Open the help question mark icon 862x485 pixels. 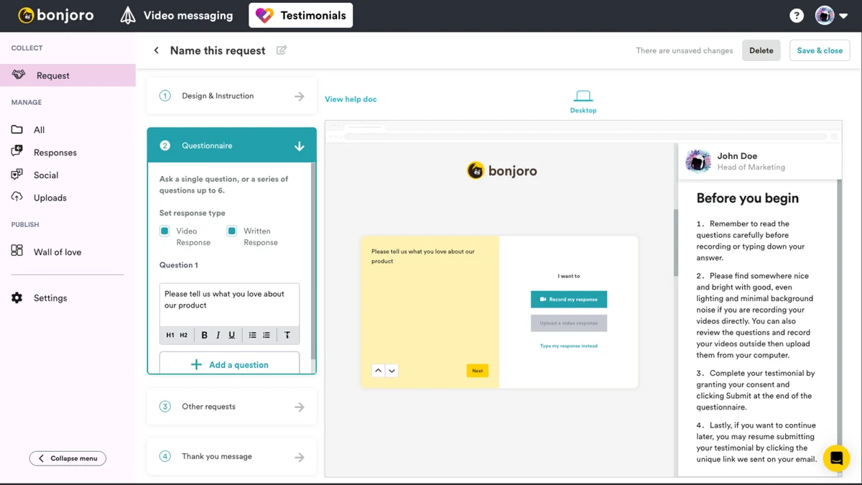coord(797,15)
